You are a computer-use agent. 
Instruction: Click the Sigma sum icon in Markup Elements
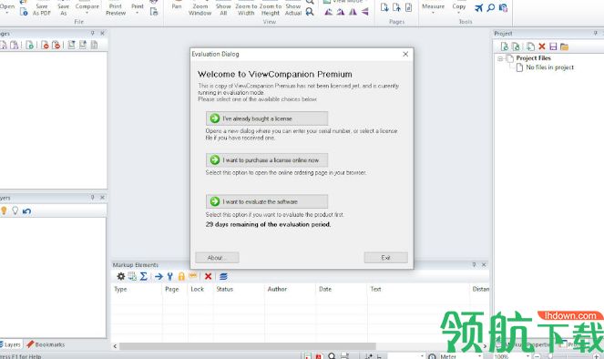coord(143,276)
